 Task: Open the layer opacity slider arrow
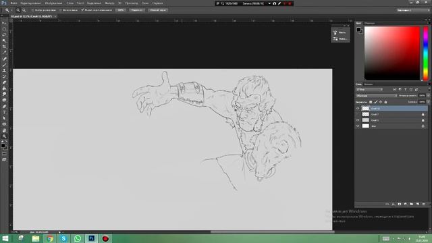tap(428, 96)
